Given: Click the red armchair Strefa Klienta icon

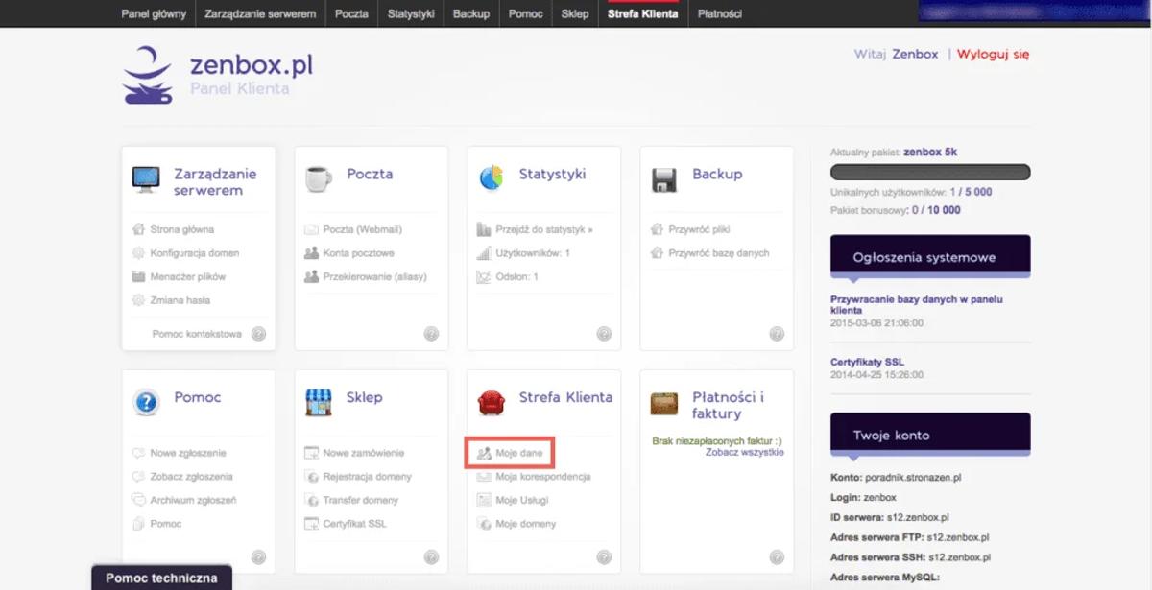Looking at the screenshot, I should click(x=492, y=402).
